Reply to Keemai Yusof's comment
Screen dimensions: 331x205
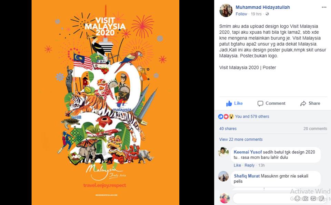point(250,165)
